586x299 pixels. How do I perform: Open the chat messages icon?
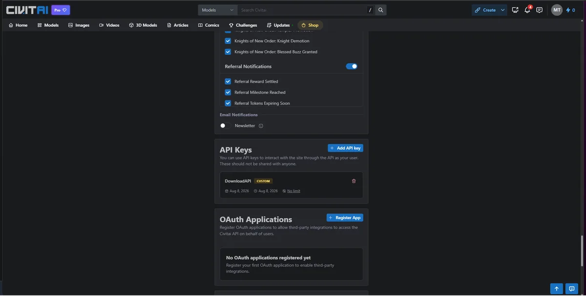pos(539,10)
